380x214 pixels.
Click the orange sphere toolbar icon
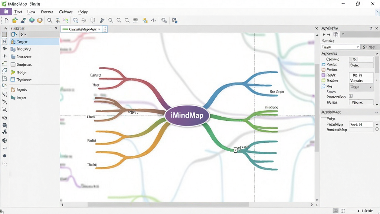40,20
